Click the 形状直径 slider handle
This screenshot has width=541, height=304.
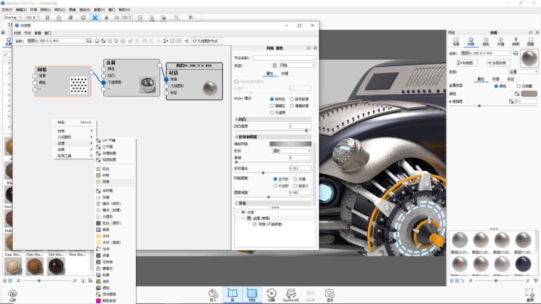pos(263,173)
